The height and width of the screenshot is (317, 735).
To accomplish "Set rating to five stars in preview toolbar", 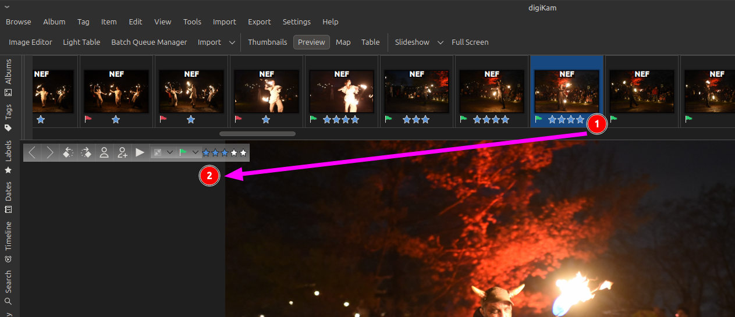I will (243, 152).
